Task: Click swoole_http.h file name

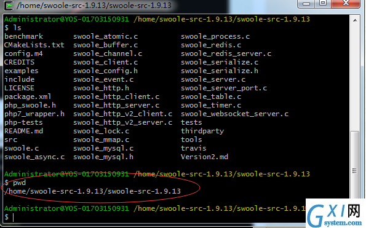Action: 101,88
